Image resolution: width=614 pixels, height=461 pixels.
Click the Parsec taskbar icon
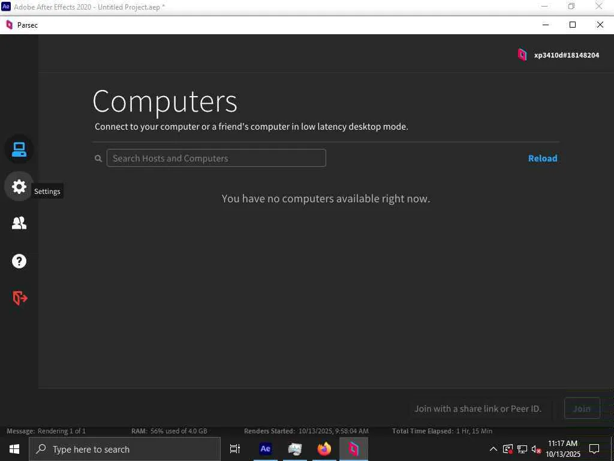click(x=354, y=449)
